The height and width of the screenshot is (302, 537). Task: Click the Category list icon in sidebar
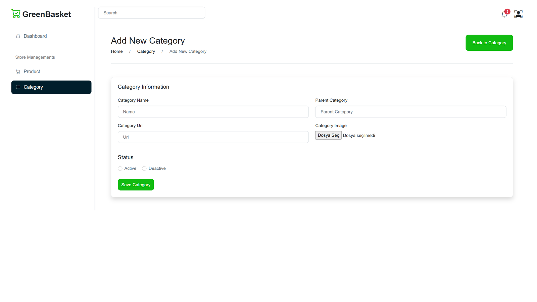click(x=18, y=87)
